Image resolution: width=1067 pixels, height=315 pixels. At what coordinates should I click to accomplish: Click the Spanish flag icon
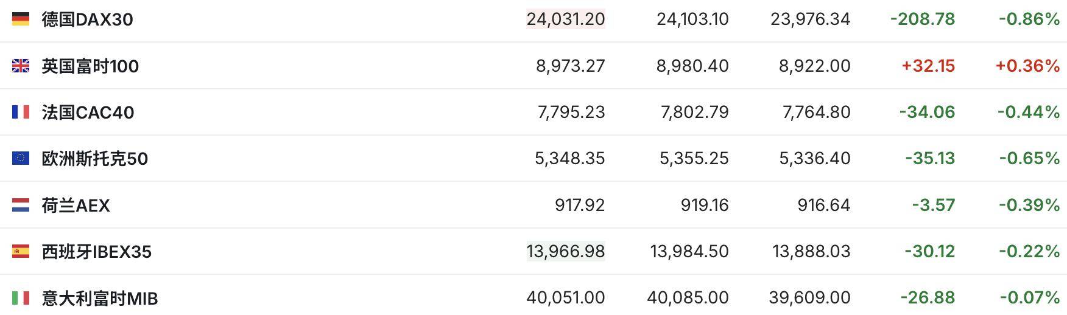pos(21,251)
